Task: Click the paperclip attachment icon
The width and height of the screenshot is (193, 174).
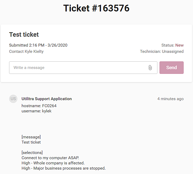Action: 150,68
